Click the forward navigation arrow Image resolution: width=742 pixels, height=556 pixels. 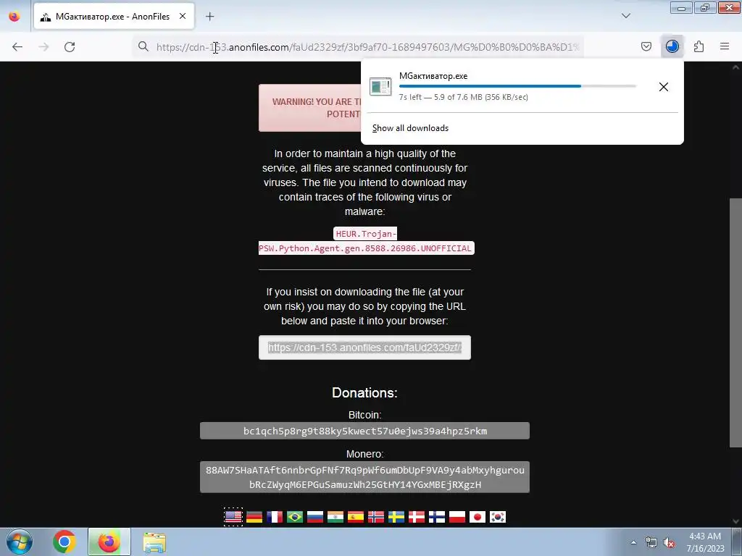43,47
